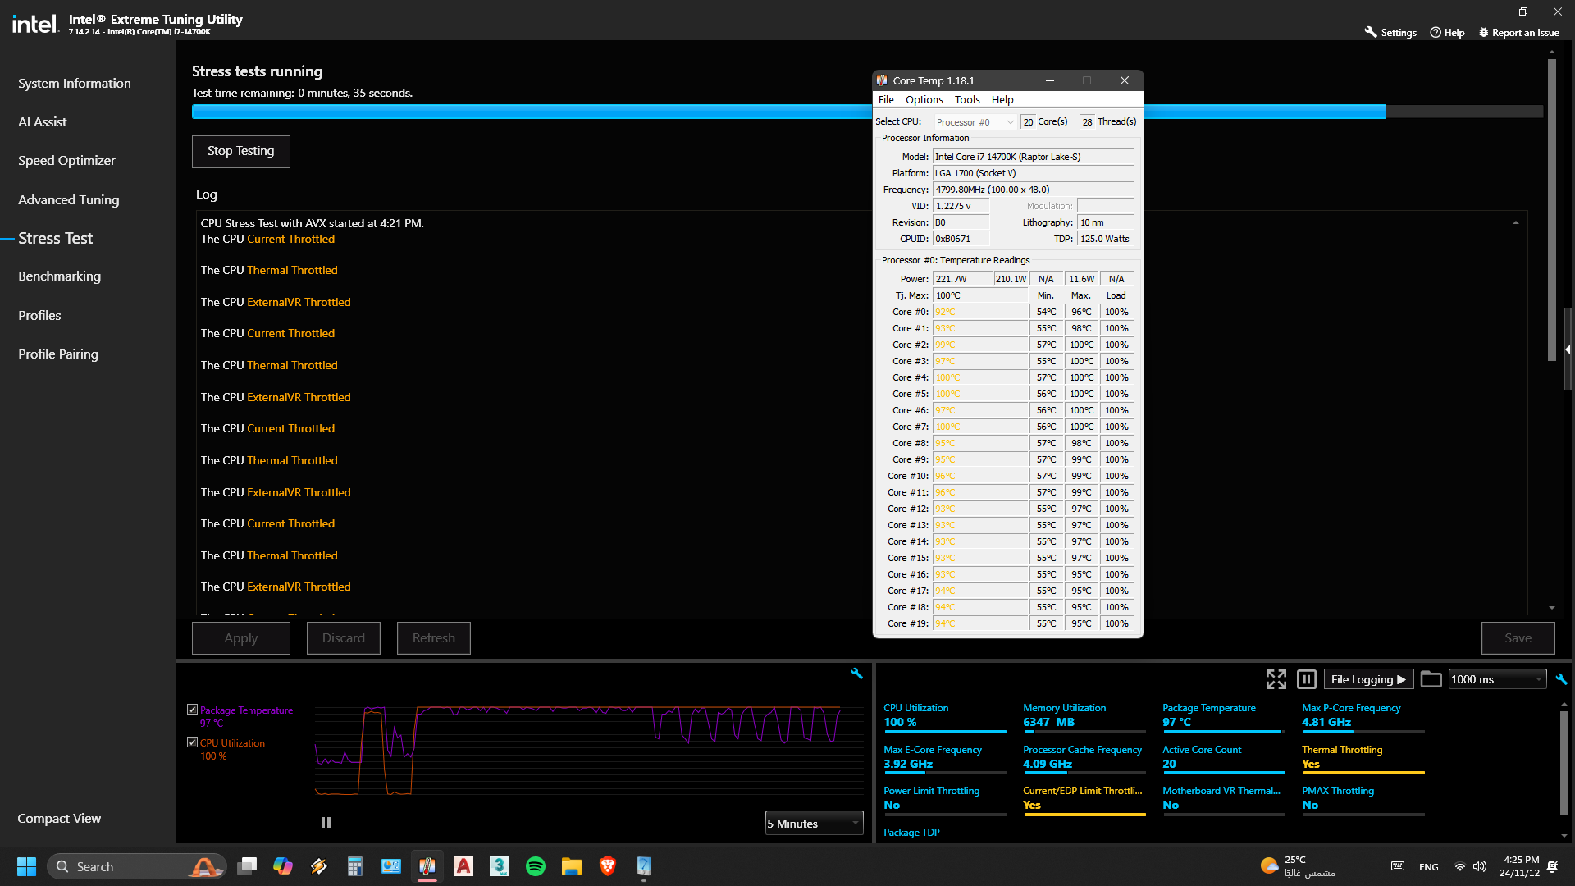Screen dimensions: 1575x886
Task: Click the Stop Testing button
Action: 241,152
